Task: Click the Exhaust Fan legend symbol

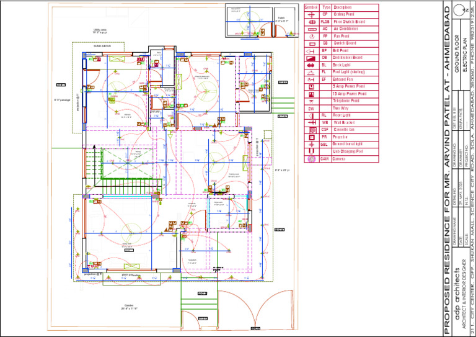Action: pyautogui.click(x=312, y=79)
